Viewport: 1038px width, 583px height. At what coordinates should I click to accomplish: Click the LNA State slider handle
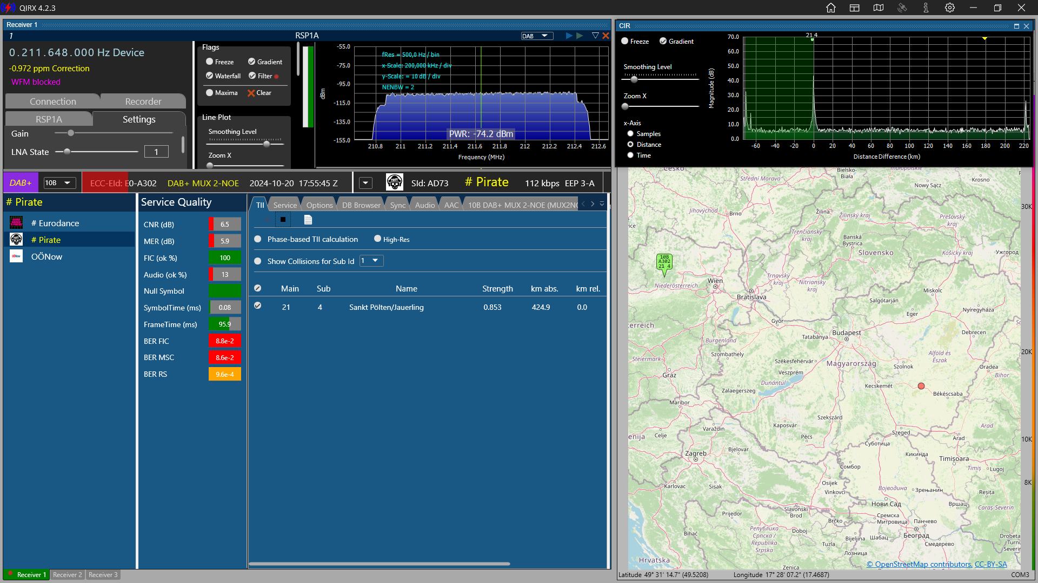coord(67,152)
